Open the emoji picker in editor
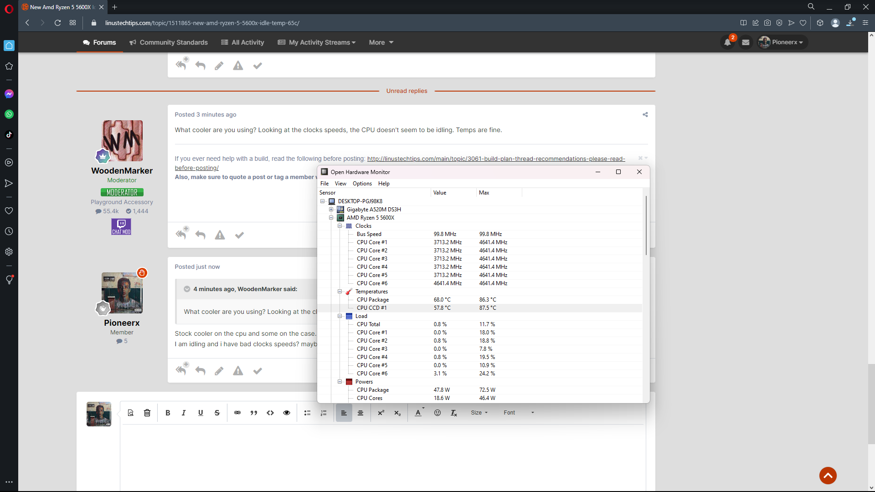 (x=437, y=413)
